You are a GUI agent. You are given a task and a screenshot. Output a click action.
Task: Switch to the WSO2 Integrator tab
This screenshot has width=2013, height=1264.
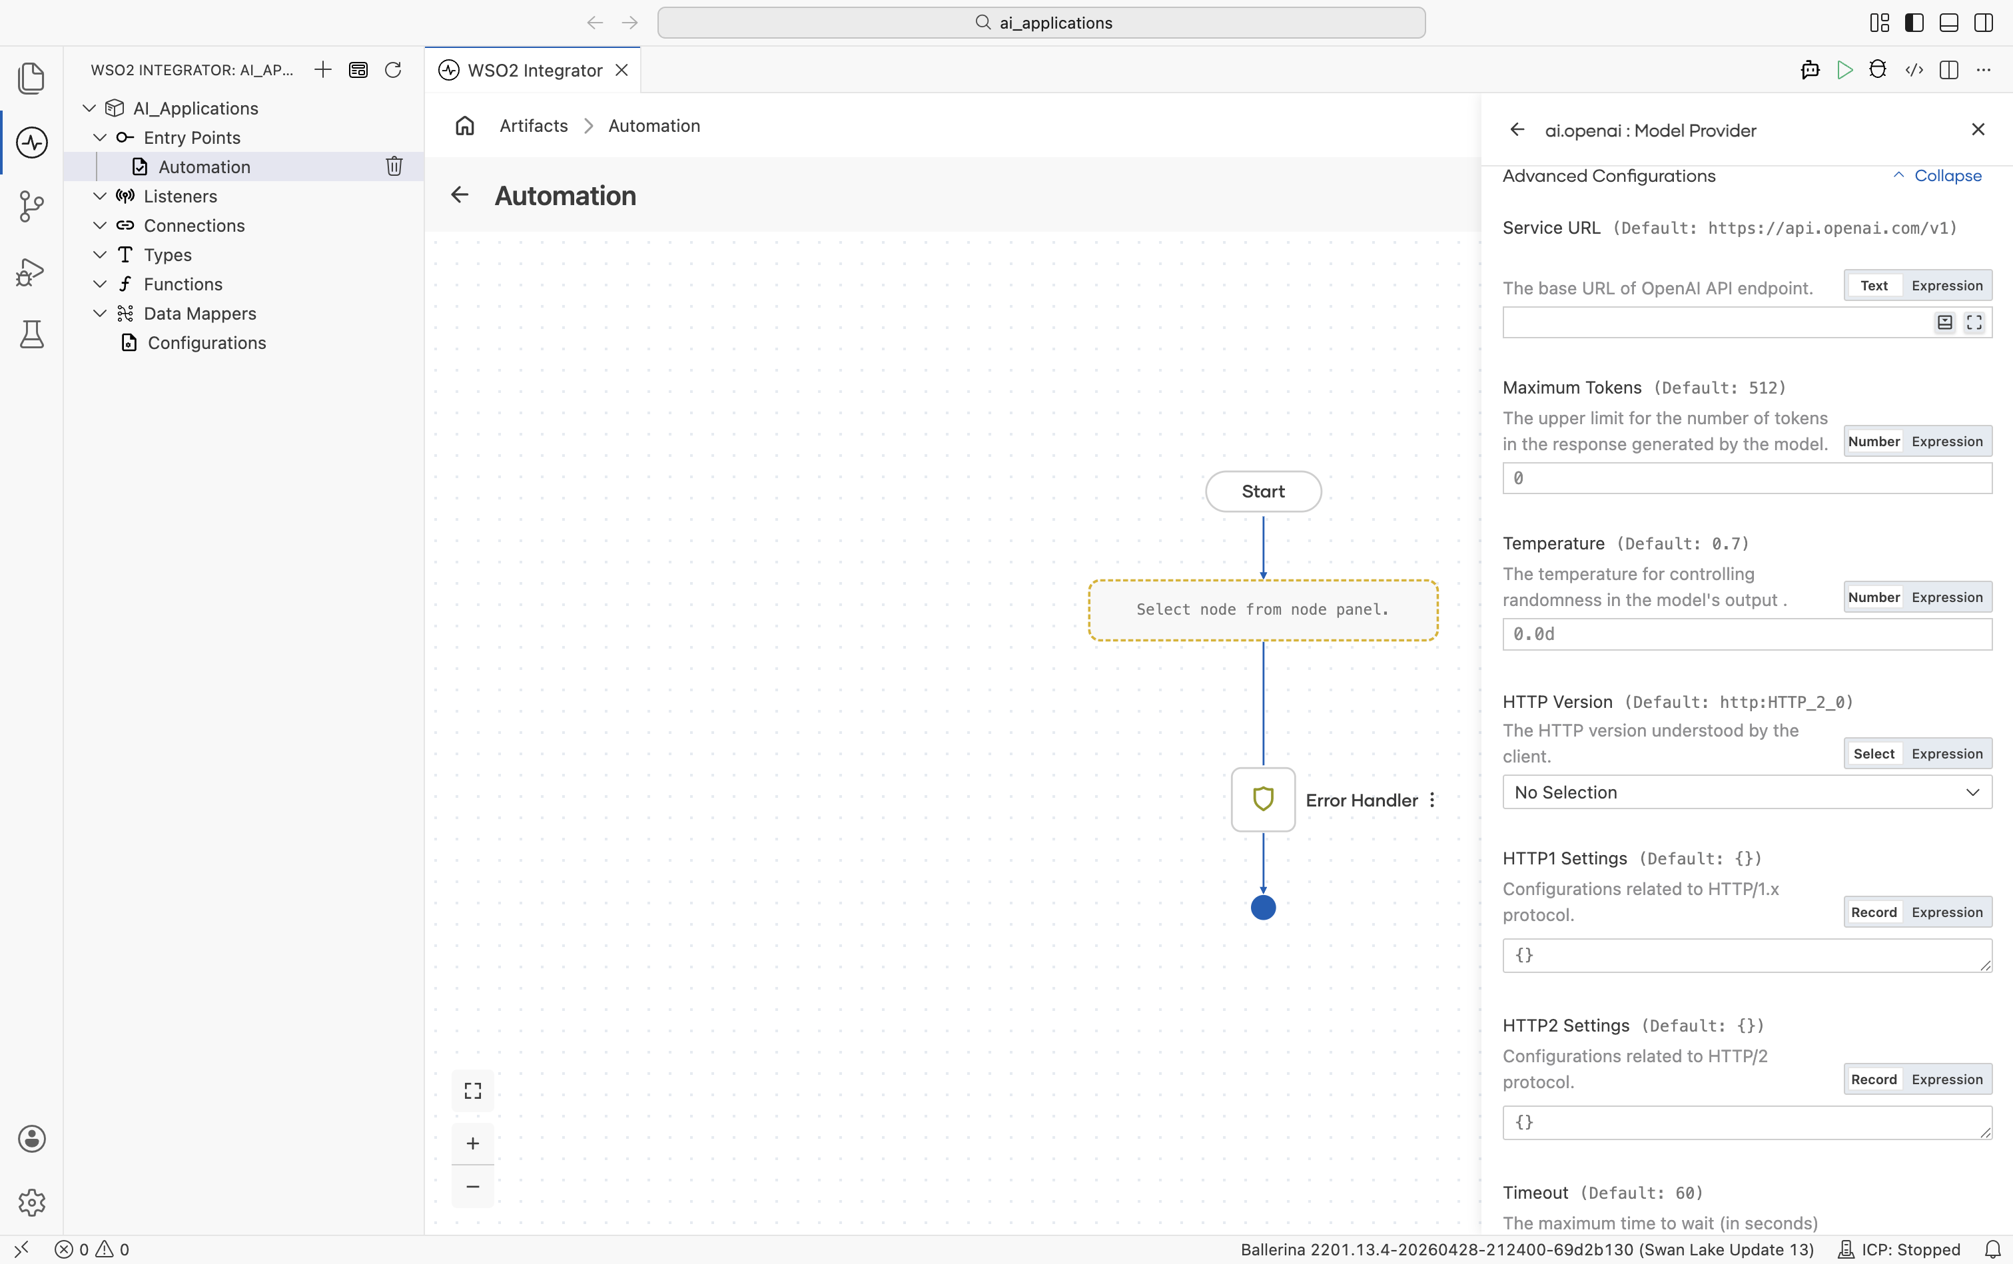(534, 70)
